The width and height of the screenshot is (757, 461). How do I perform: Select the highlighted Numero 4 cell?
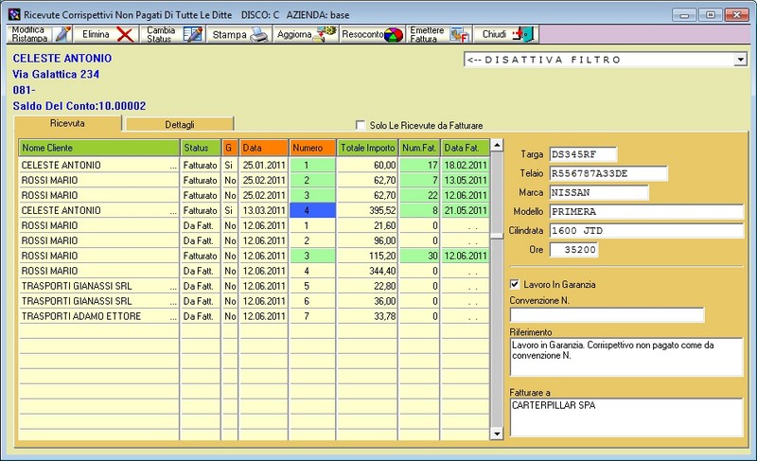pyautogui.click(x=312, y=210)
